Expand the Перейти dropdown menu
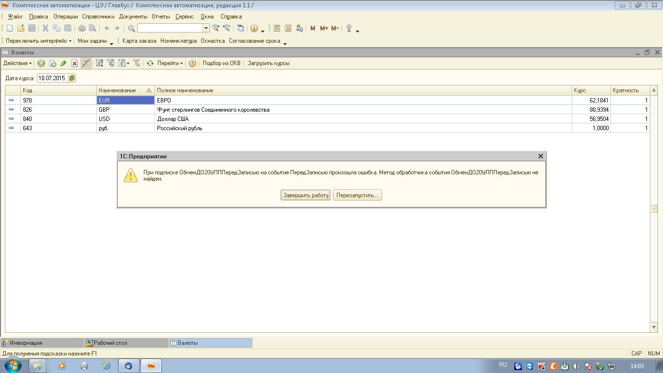 [x=170, y=63]
